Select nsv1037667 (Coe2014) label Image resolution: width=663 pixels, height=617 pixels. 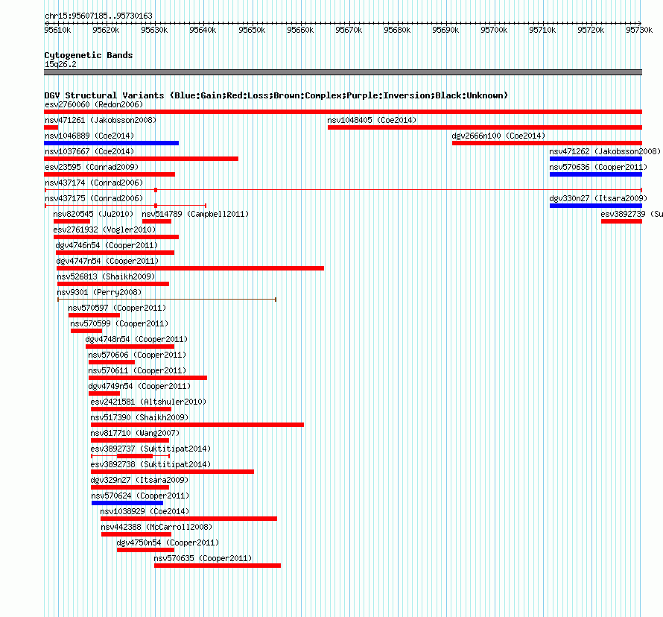89,151
